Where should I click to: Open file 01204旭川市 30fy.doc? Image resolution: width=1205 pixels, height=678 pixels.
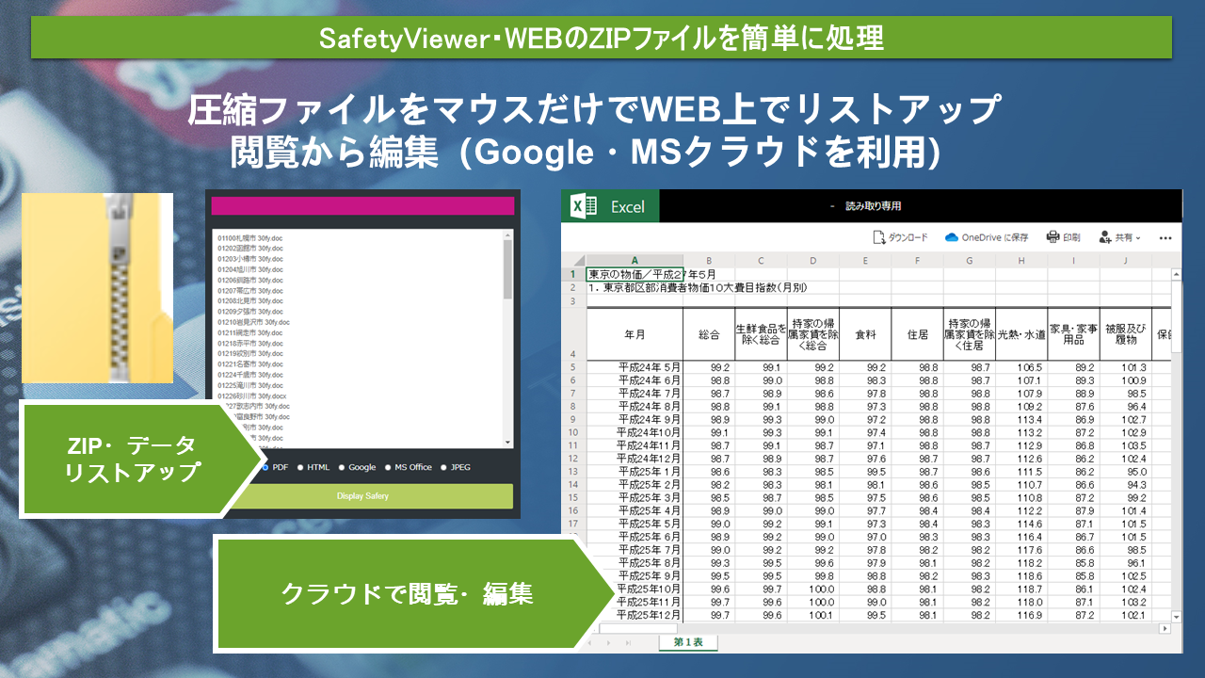click(x=249, y=269)
